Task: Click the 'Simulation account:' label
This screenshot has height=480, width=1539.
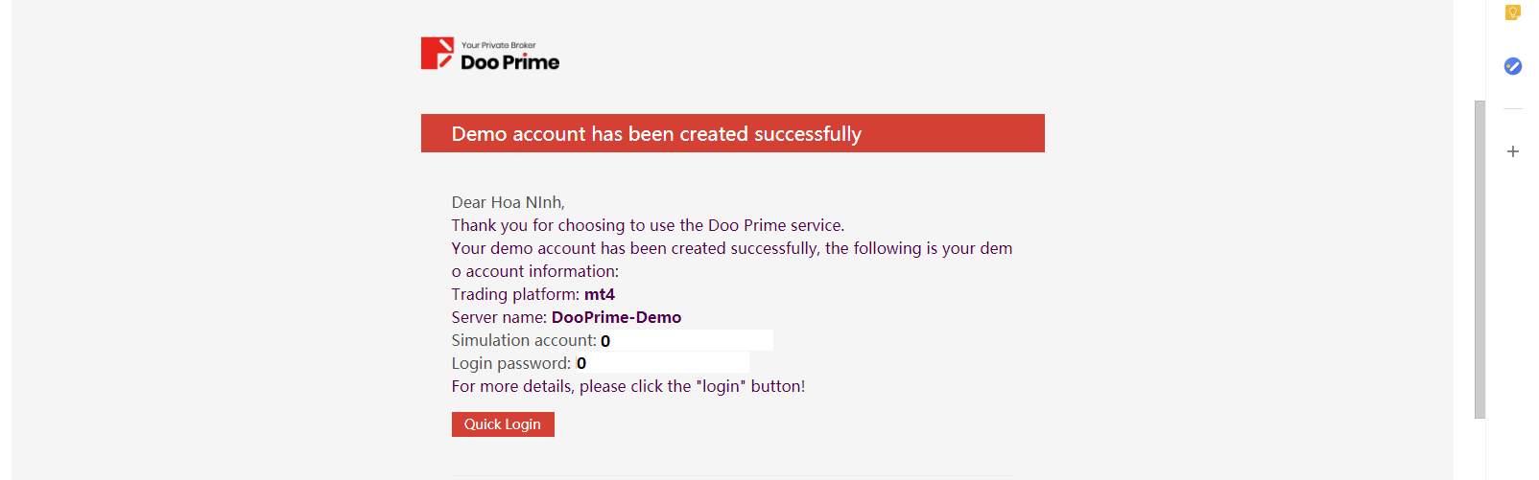Action: coord(524,340)
